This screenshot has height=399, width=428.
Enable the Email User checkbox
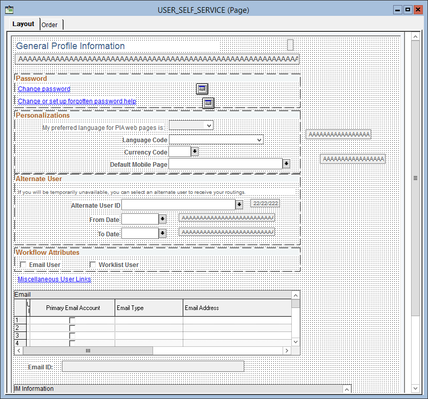[x=23, y=264]
